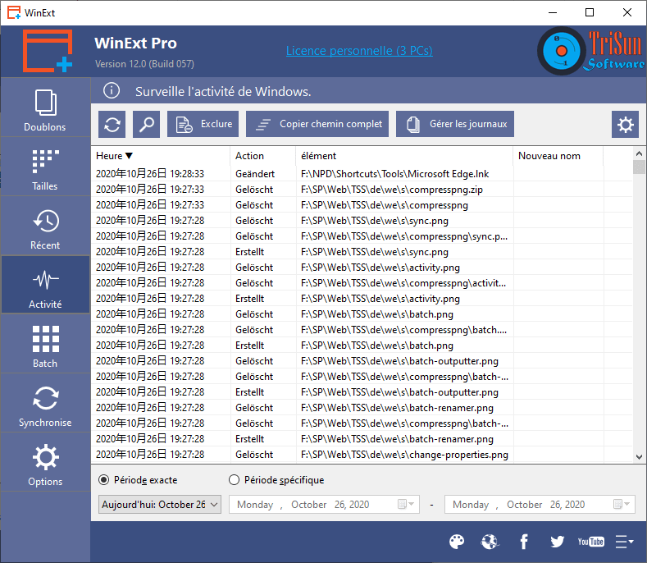Click the TriSun Software logo

pyautogui.click(x=591, y=51)
